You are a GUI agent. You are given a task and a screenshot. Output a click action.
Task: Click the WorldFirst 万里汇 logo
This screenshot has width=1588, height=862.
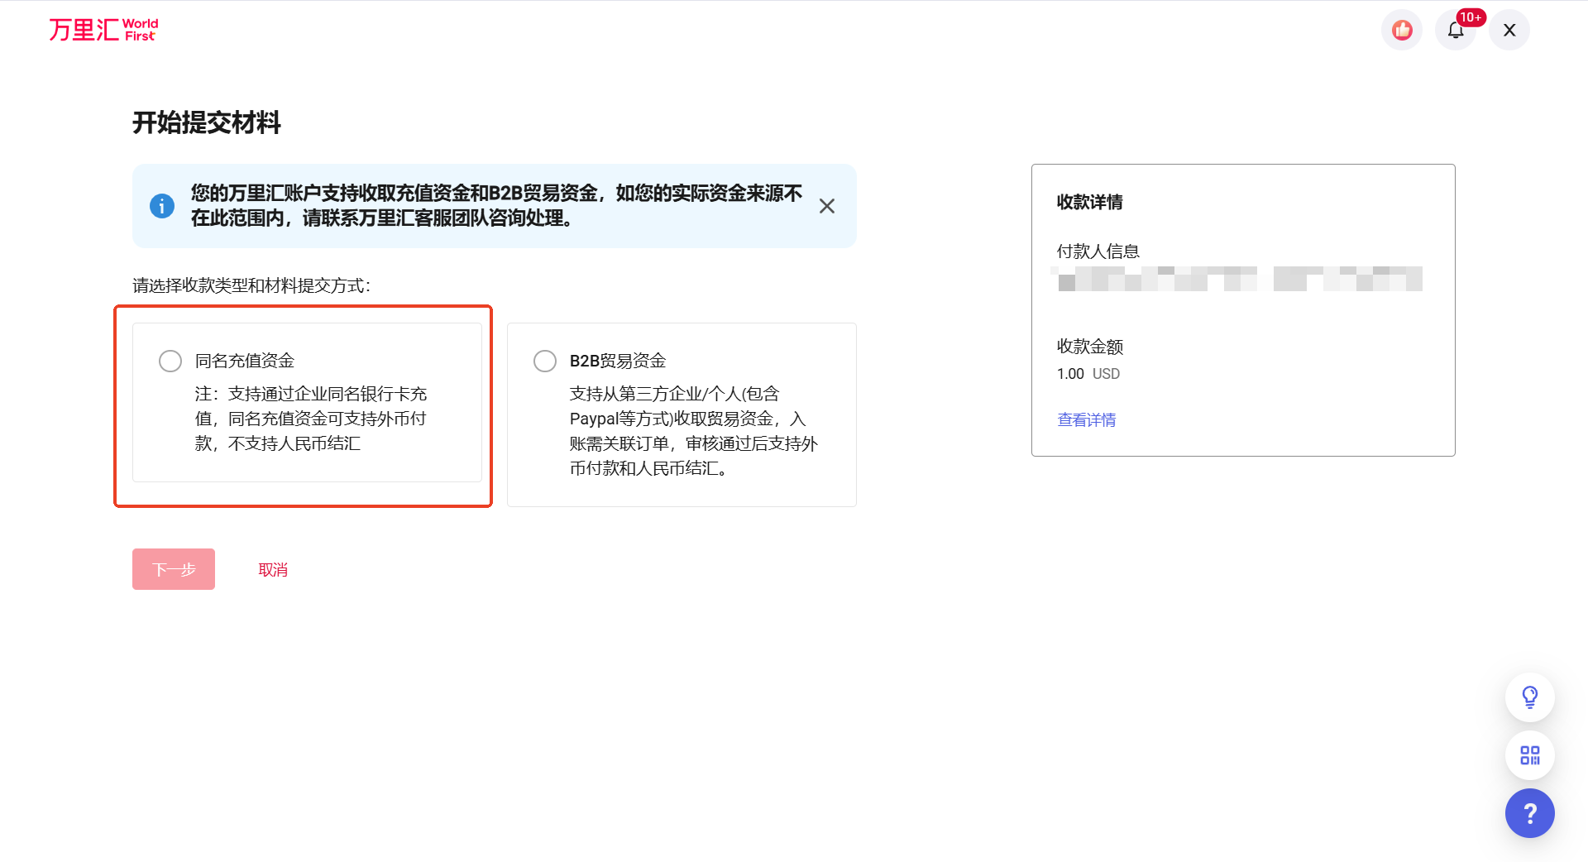click(x=103, y=29)
